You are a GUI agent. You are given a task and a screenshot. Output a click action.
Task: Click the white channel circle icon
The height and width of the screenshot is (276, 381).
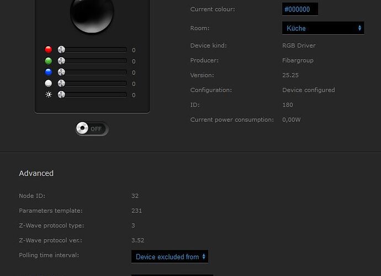[x=49, y=83]
